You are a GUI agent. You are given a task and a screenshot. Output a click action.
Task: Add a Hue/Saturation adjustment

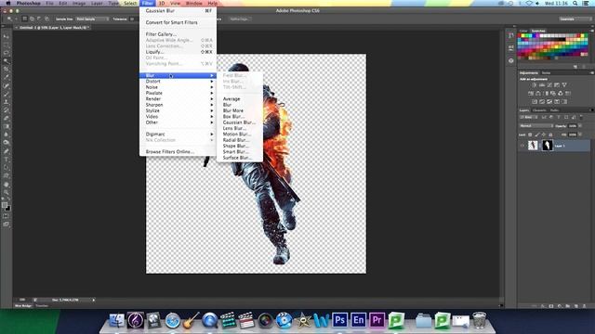click(531, 93)
